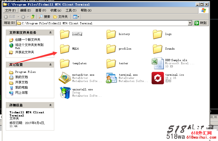This screenshot has width=218, height=141.
Task: Open the history folder icon
Action: click(111, 34)
